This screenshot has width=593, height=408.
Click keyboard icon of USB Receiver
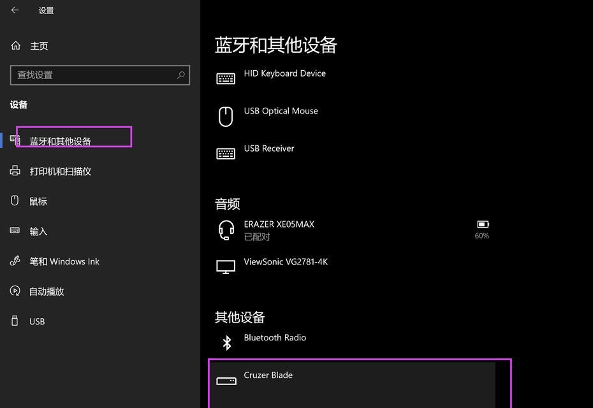[x=226, y=154]
